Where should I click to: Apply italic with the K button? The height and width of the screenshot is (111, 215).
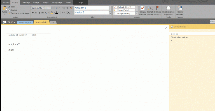coord(36,13)
